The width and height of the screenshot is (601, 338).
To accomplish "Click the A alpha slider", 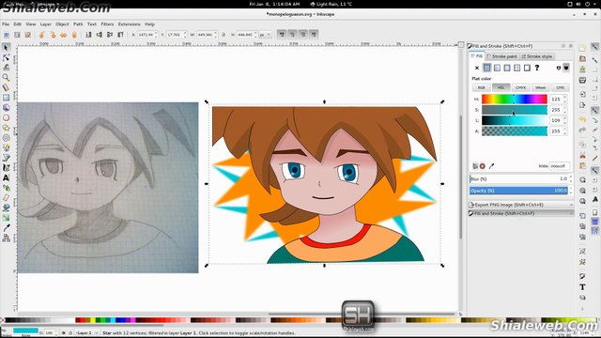I will tap(515, 131).
